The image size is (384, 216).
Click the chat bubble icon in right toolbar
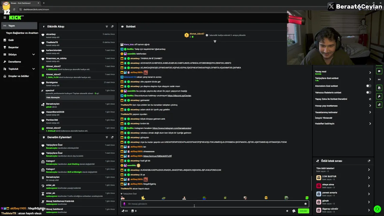[x=379, y=71]
